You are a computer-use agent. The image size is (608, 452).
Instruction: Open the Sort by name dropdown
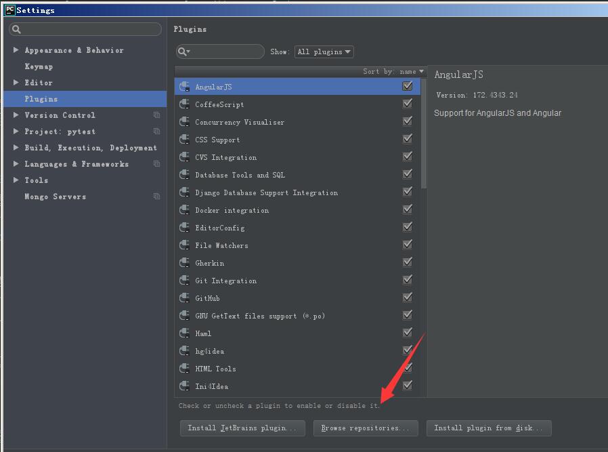click(393, 71)
